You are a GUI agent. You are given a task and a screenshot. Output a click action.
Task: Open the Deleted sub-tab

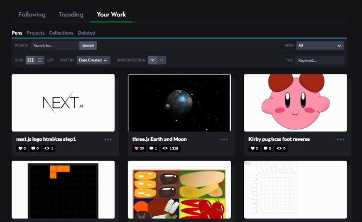point(86,33)
